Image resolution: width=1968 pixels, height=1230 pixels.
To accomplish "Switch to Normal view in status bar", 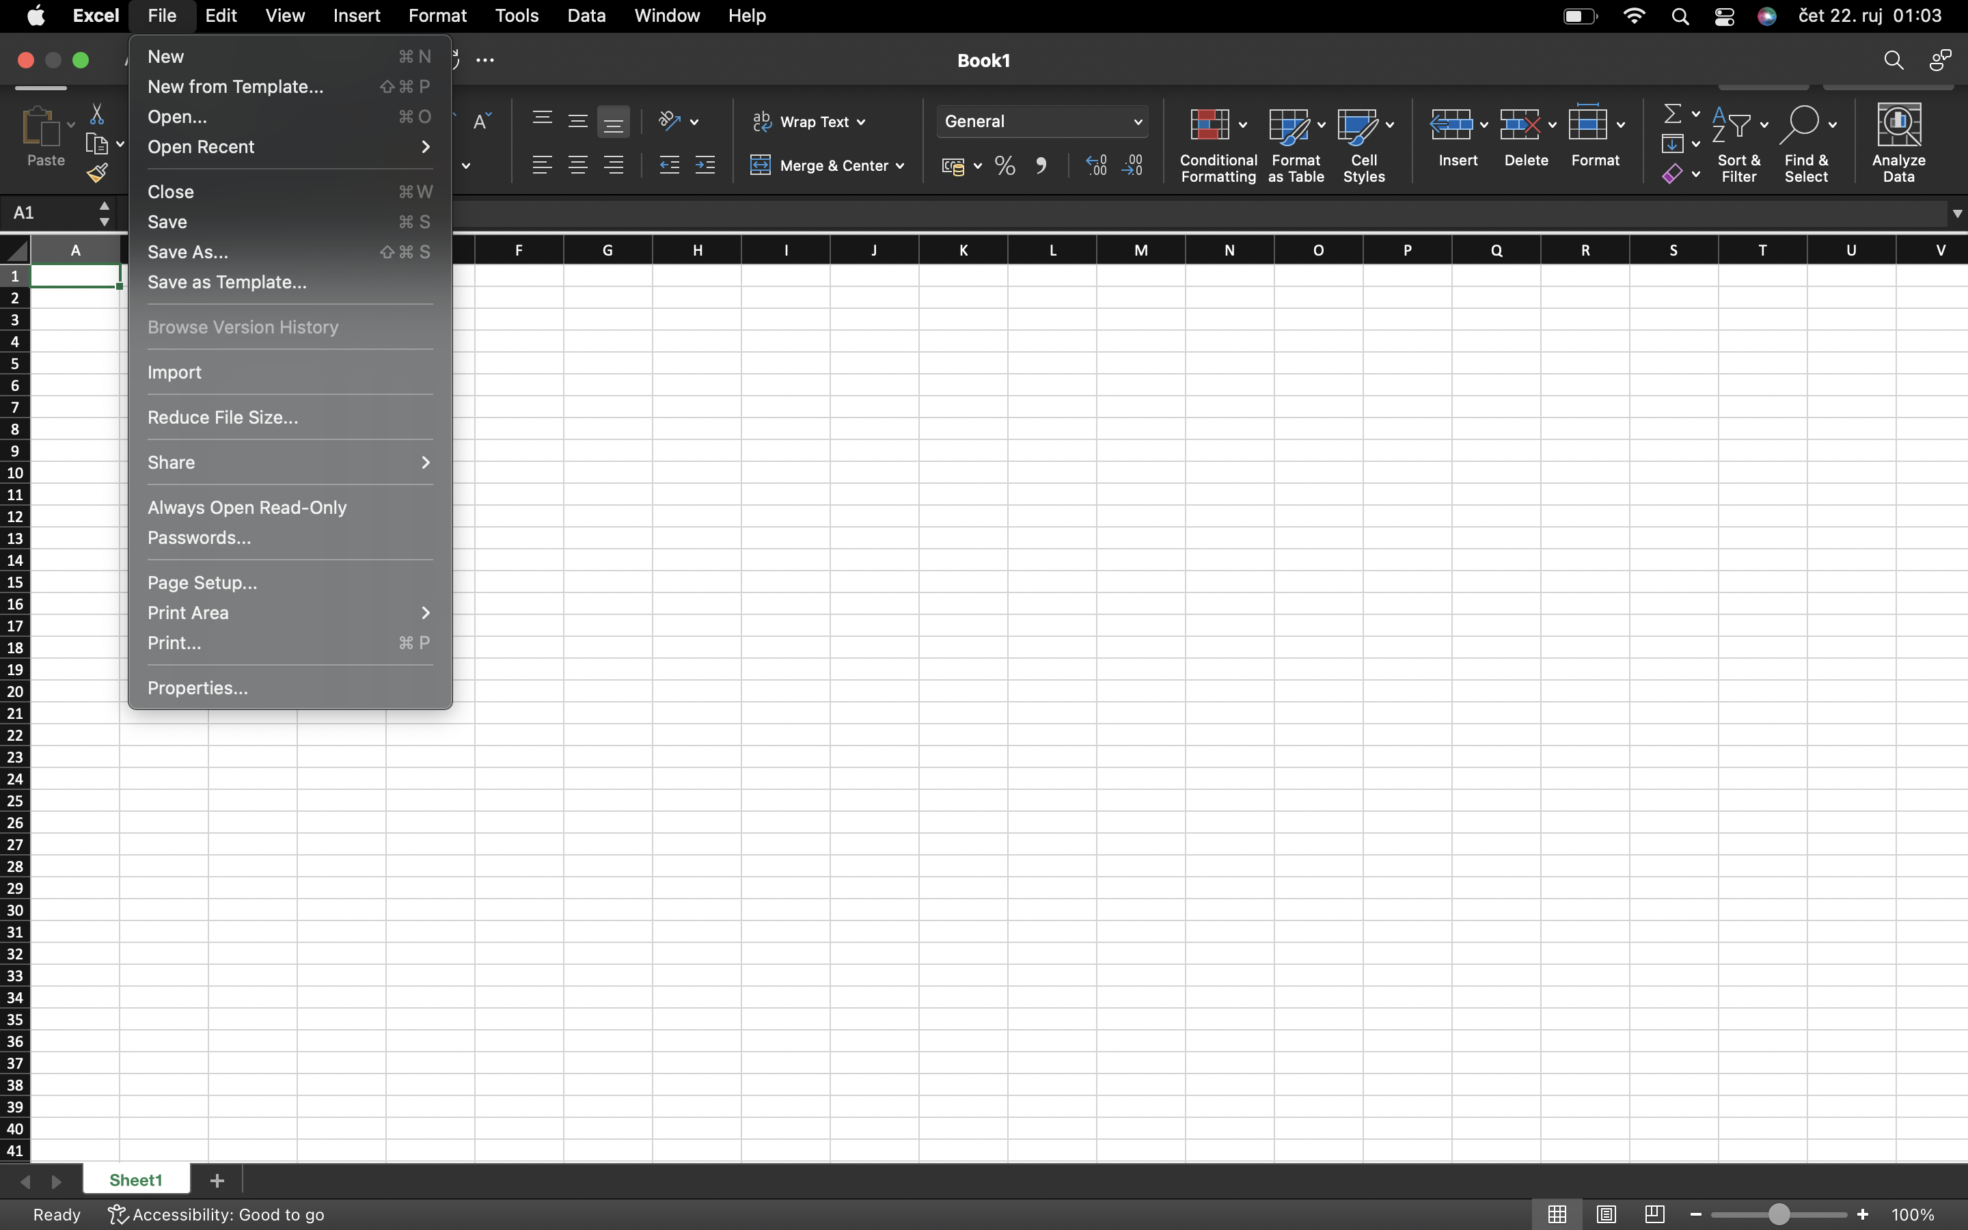I will coord(1557,1214).
